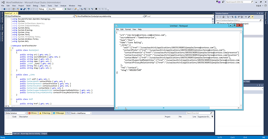Open the 100 % zoom level dropdown

tap(9, 106)
